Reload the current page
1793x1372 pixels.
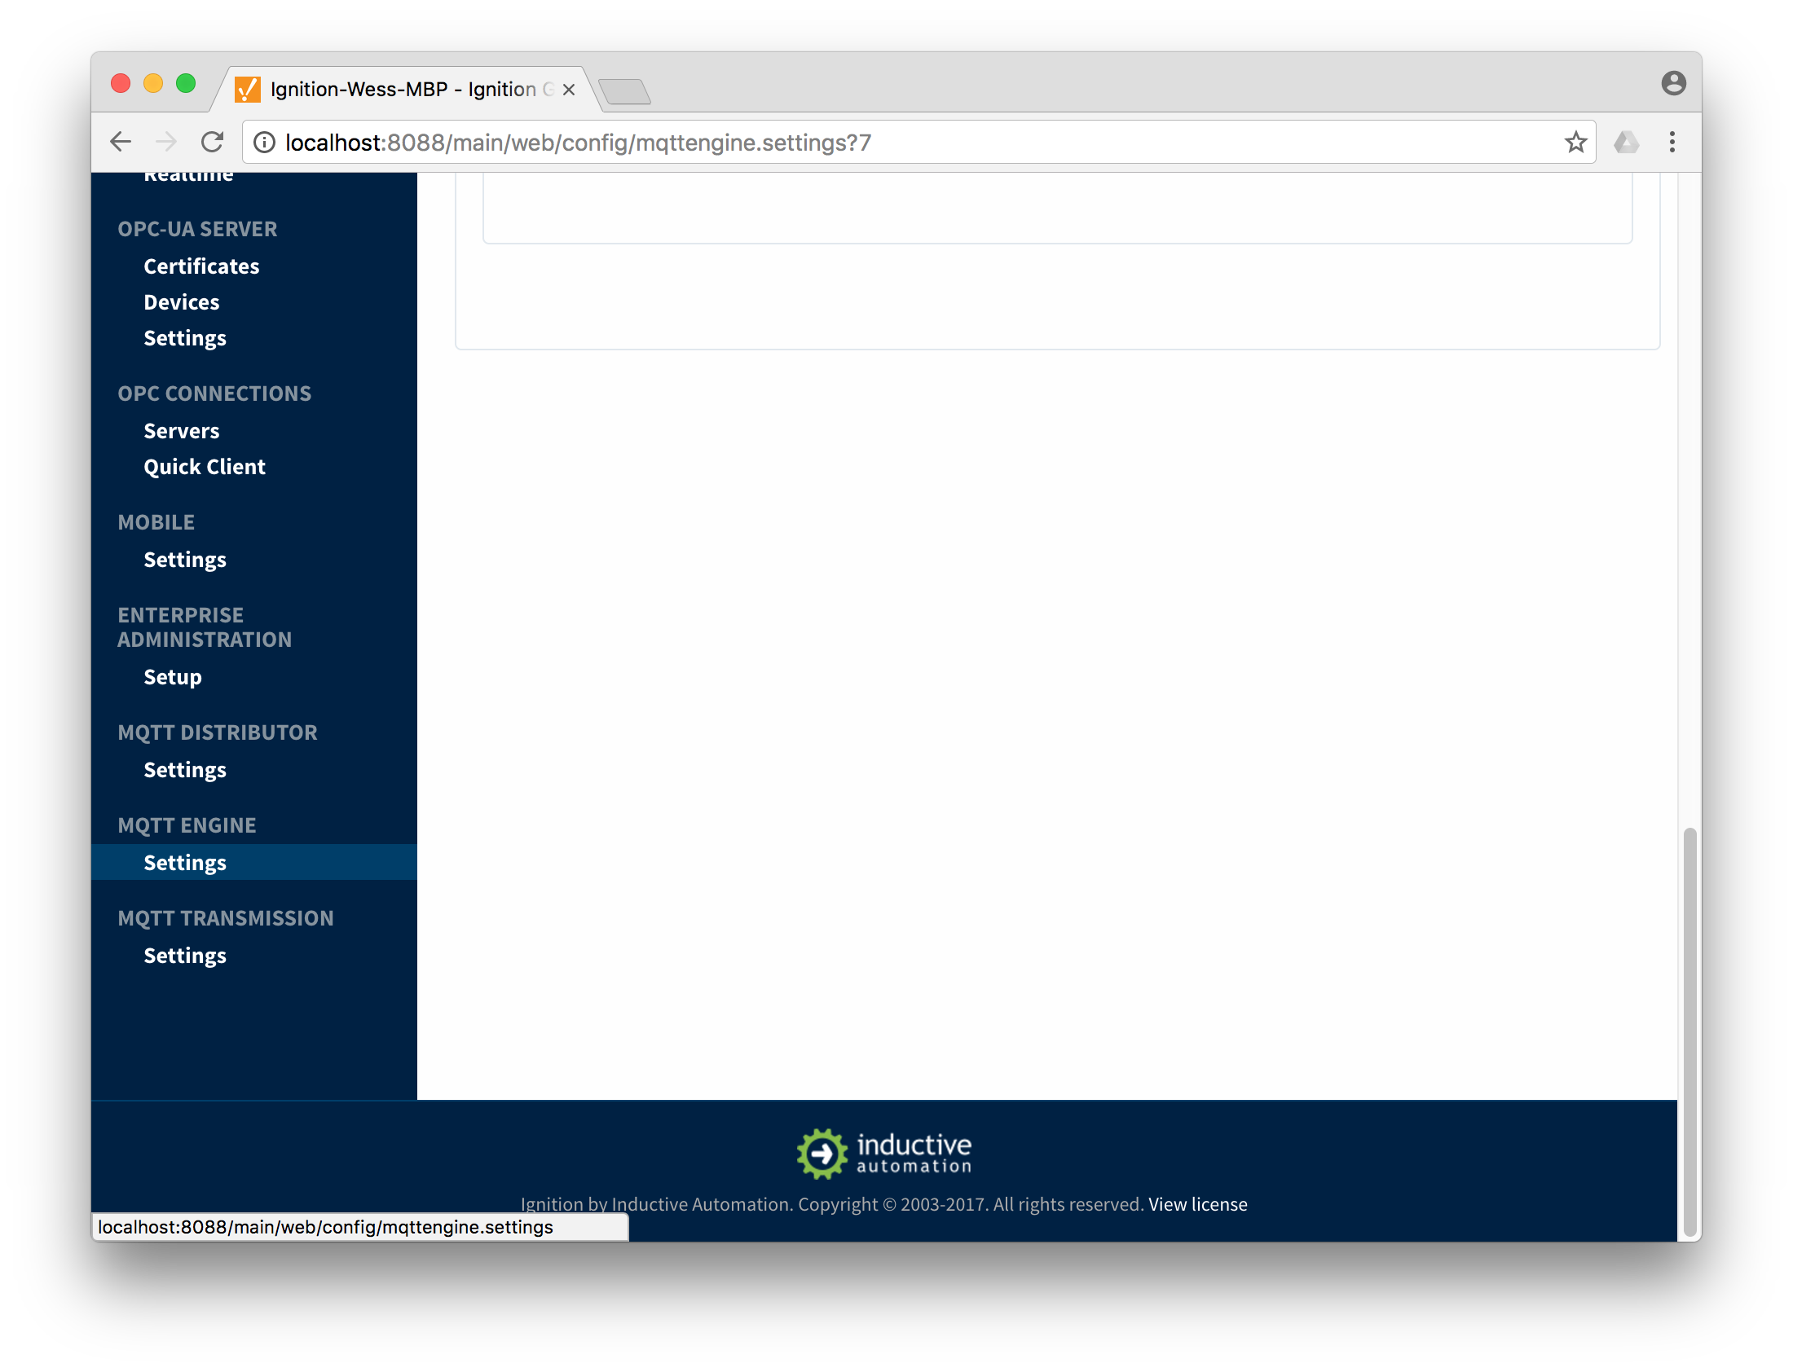tap(213, 142)
